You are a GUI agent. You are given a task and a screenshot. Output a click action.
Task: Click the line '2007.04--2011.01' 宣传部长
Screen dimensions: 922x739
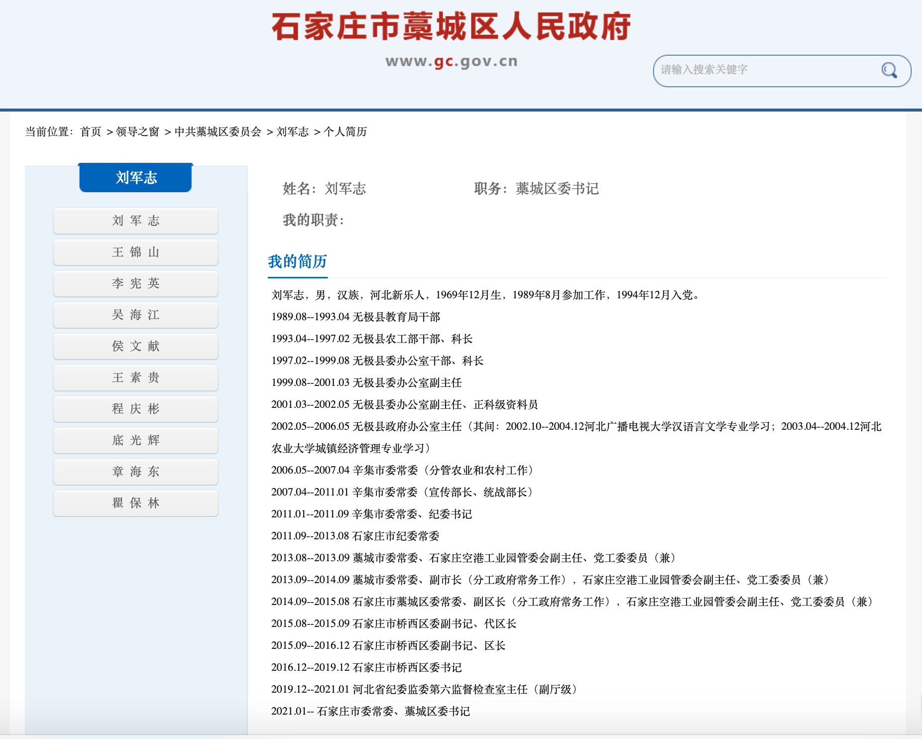[x=404, y=492]
